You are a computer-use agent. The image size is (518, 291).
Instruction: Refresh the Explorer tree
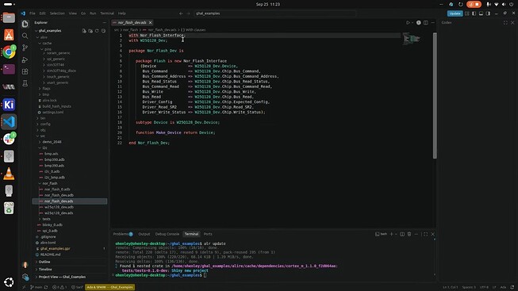coord(97,31)
